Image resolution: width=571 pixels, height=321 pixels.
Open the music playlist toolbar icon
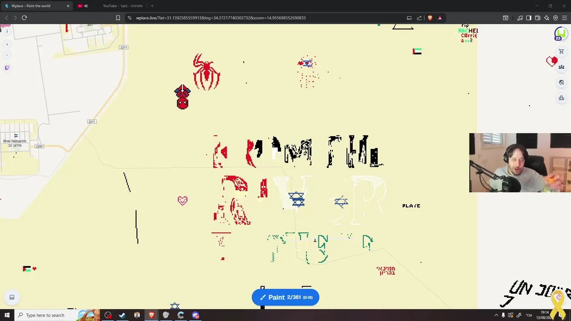tap(520, 18)
